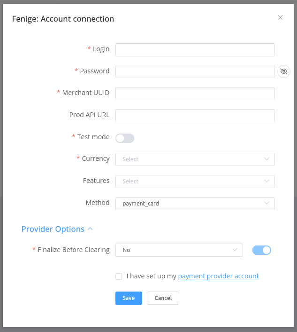
Task: Click the Currency dropdown chevron arrow
Action: [267, 159]
